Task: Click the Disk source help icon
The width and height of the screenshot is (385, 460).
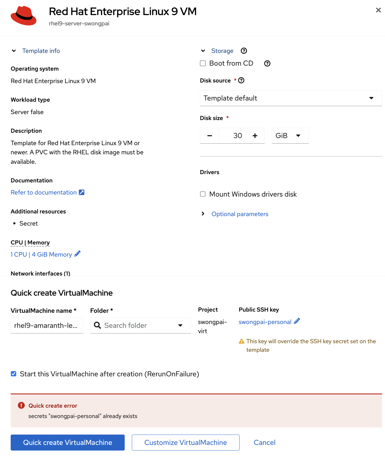Action: pyautogui.click(x=241, y=80)
